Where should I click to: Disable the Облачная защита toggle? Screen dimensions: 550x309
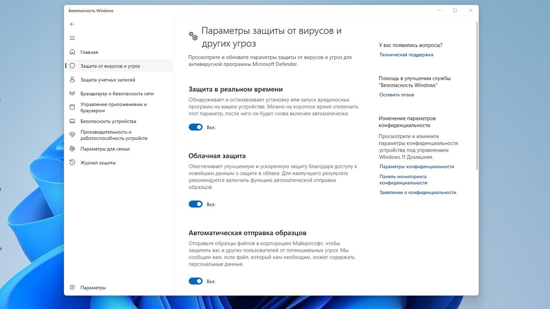point(196,204)
